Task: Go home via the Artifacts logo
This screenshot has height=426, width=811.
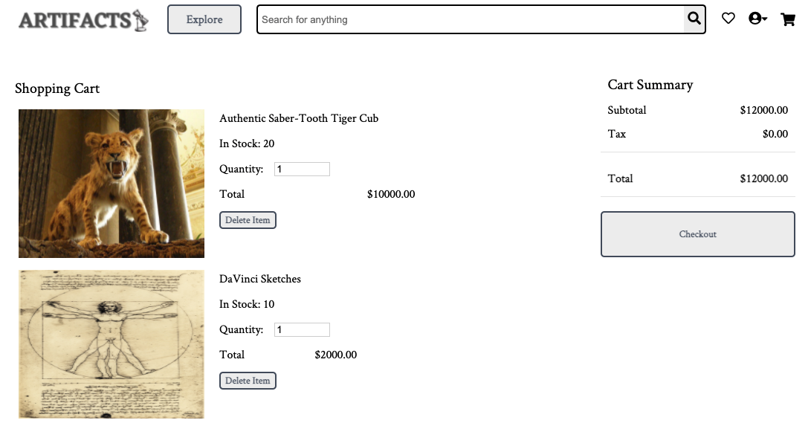Action: (84, 20)
